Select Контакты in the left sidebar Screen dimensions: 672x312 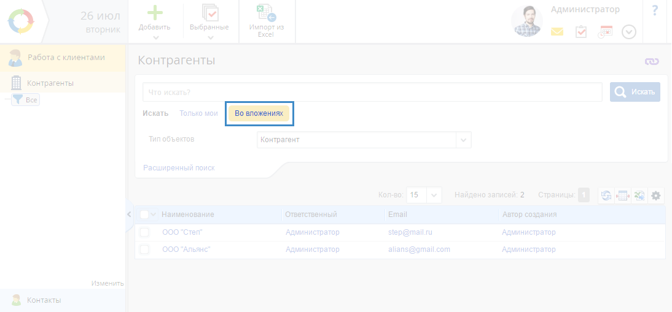[x=44, y=300]
